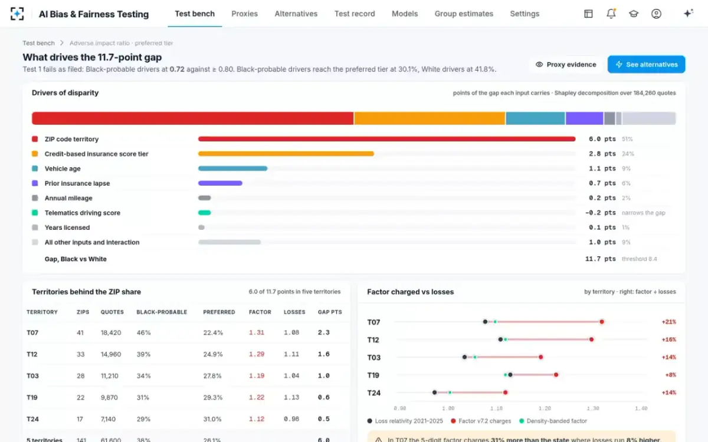The width and height of the screenshot is (708, 442).
Task: Open Proxy evidence
Action: [x=566, y=65]
